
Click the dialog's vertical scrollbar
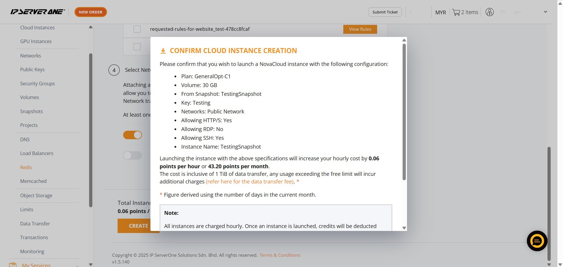tap(404, 111)
